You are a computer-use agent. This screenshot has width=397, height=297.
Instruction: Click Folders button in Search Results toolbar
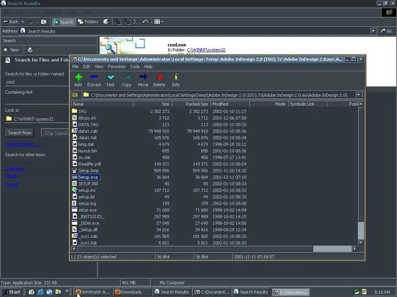pyautogui.click(x=88, y=22)
